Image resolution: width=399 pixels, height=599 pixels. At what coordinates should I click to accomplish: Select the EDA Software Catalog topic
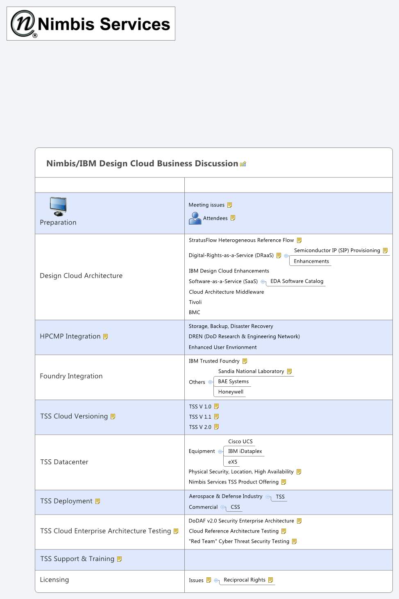[x=297, y=281]
